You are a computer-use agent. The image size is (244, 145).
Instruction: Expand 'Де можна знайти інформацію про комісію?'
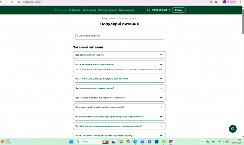click(119, 107)
